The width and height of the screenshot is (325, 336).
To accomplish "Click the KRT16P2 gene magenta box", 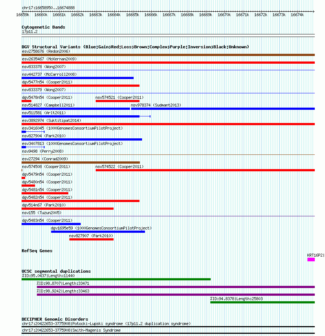I will coord(311,260).
